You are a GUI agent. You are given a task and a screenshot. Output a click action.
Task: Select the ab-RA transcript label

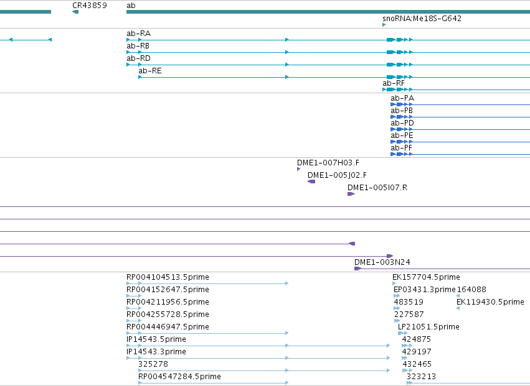pyautogui.click(x=139, y=34)
